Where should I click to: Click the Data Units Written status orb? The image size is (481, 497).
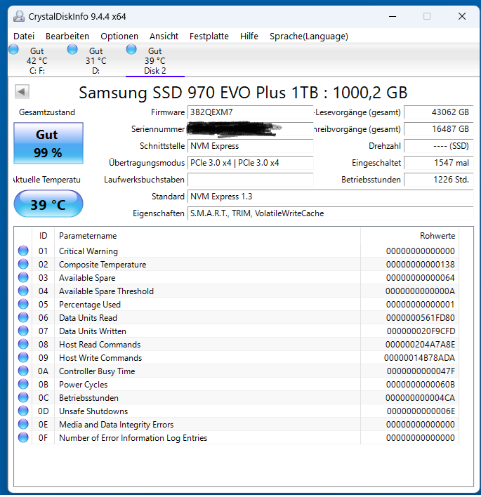pyautogui.click(x=23, y=331)
